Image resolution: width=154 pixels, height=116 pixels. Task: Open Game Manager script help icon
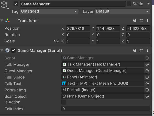point(135,50)
